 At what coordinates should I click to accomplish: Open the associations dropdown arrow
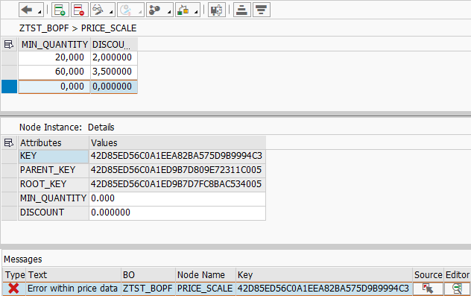pyautogui.click(x=169, y=12)
